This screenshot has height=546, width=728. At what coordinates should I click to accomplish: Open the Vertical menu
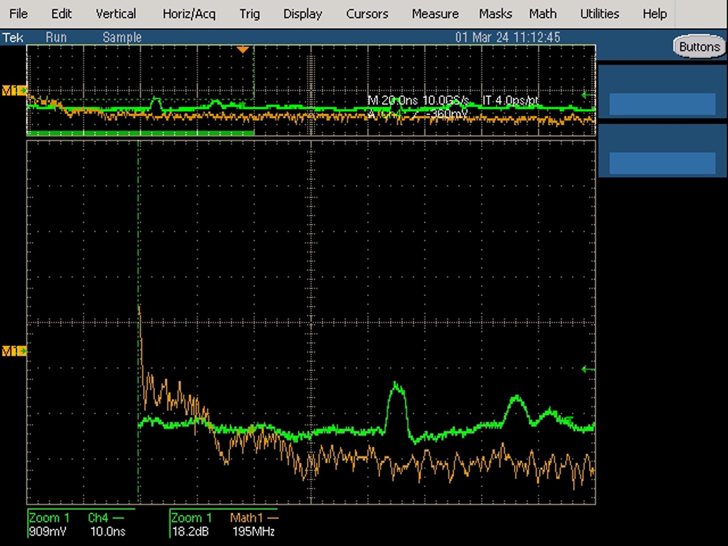coord(116,14)
